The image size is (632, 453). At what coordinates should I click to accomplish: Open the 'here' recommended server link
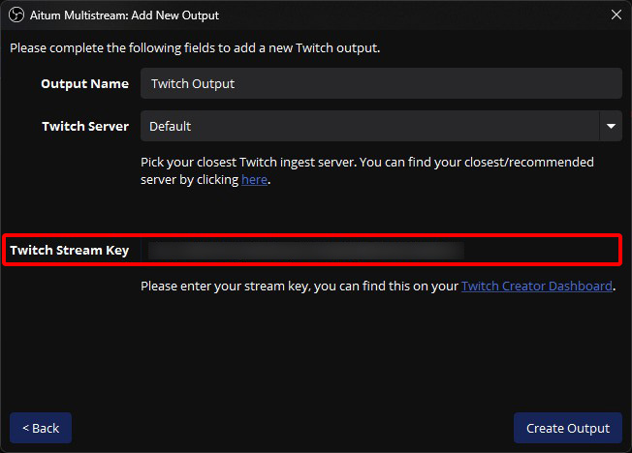tap(254, 180)
